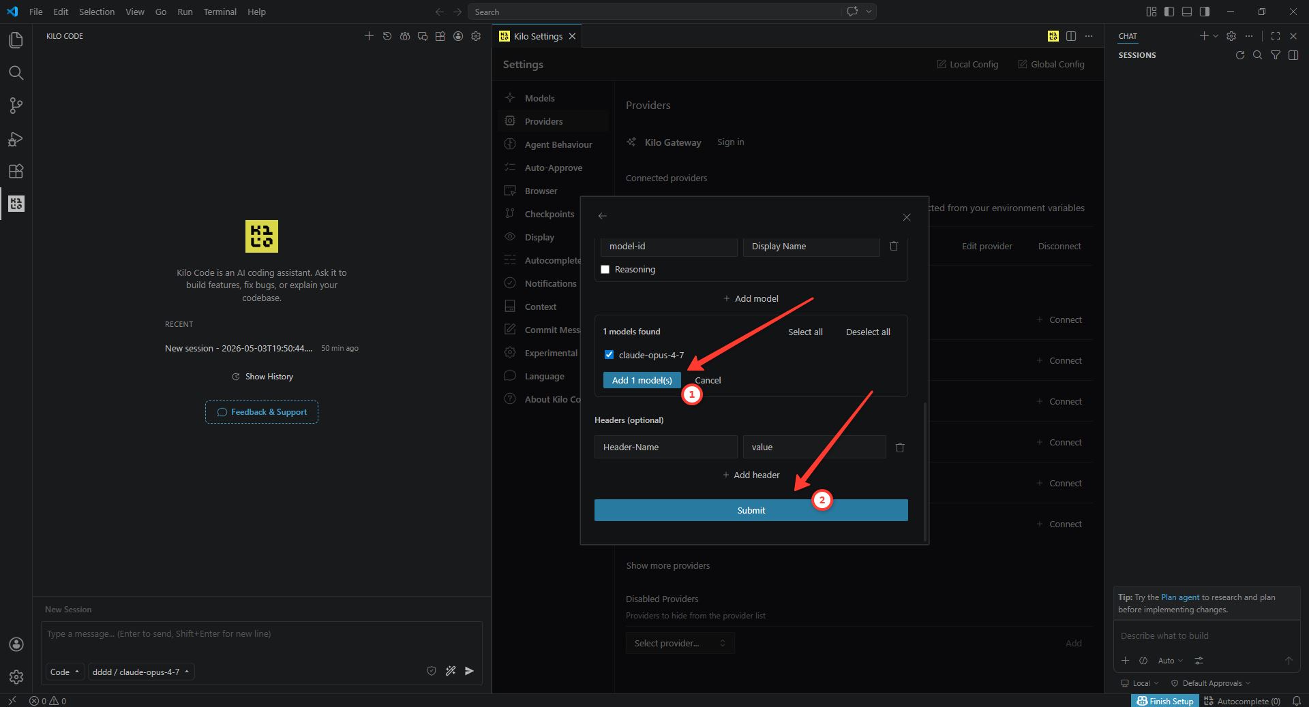Viewport: 1309px width, 707px height.
Task: Click the Add 1 model(s) button
Action: click(642, 380)
